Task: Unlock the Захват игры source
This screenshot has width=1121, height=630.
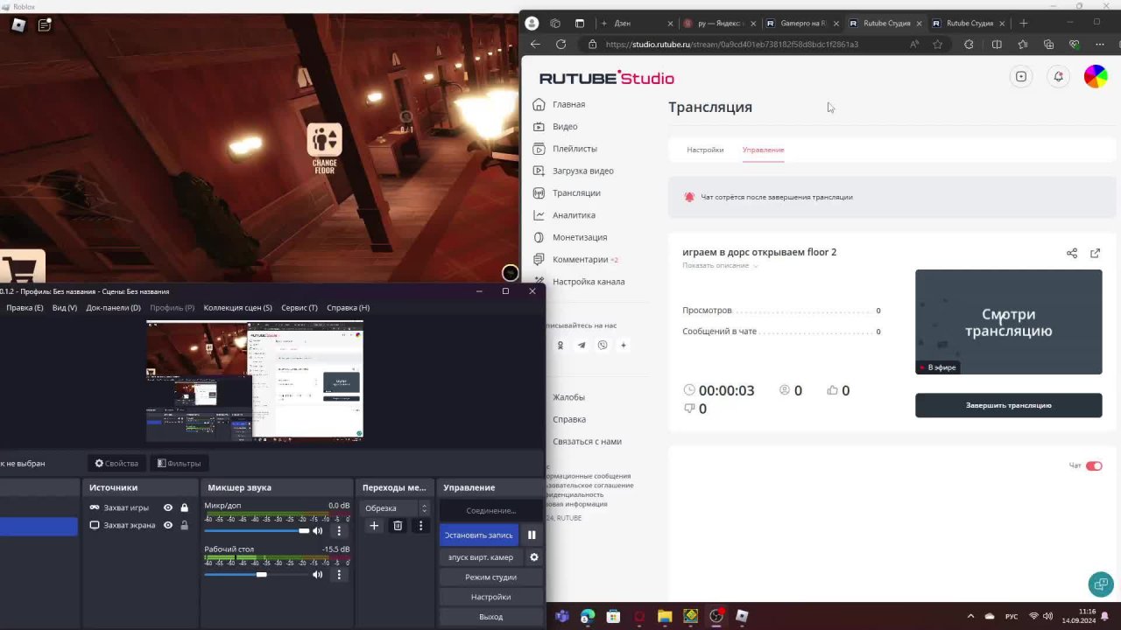Action: [x=184, y=507]
